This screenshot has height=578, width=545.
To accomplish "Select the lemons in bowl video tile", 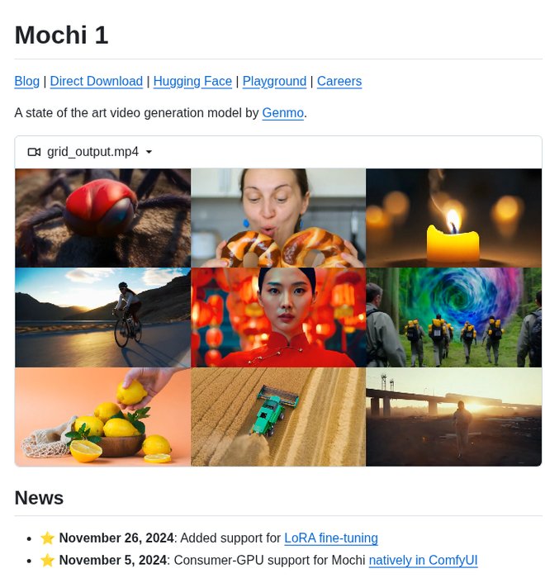I will (103, 417).
